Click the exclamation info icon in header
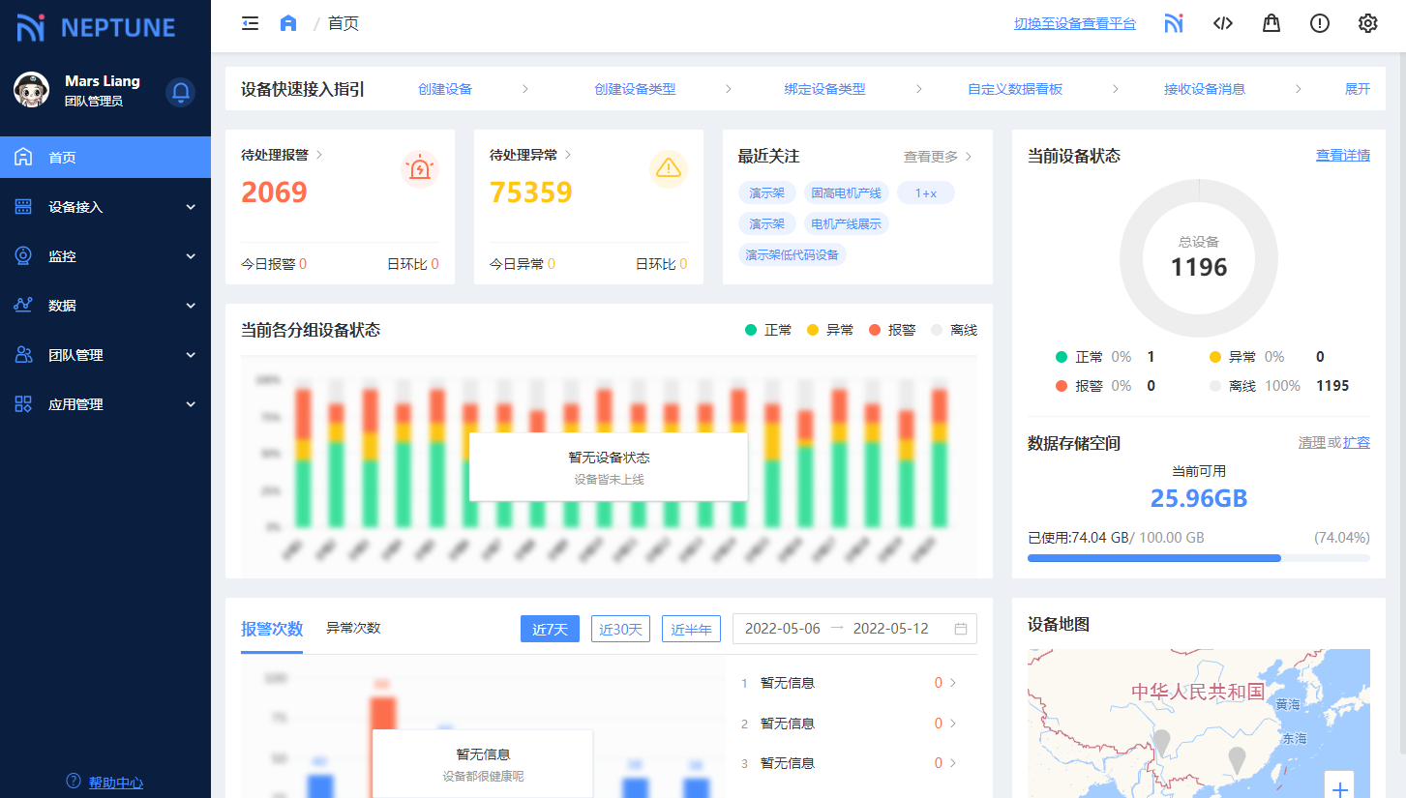 [x=1319, y=23]
